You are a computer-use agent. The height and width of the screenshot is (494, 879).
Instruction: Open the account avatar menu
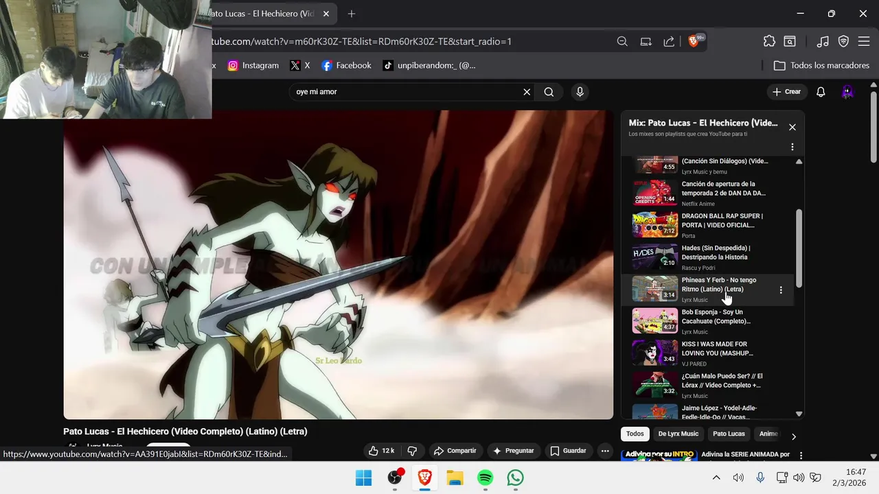click(847, 91)
